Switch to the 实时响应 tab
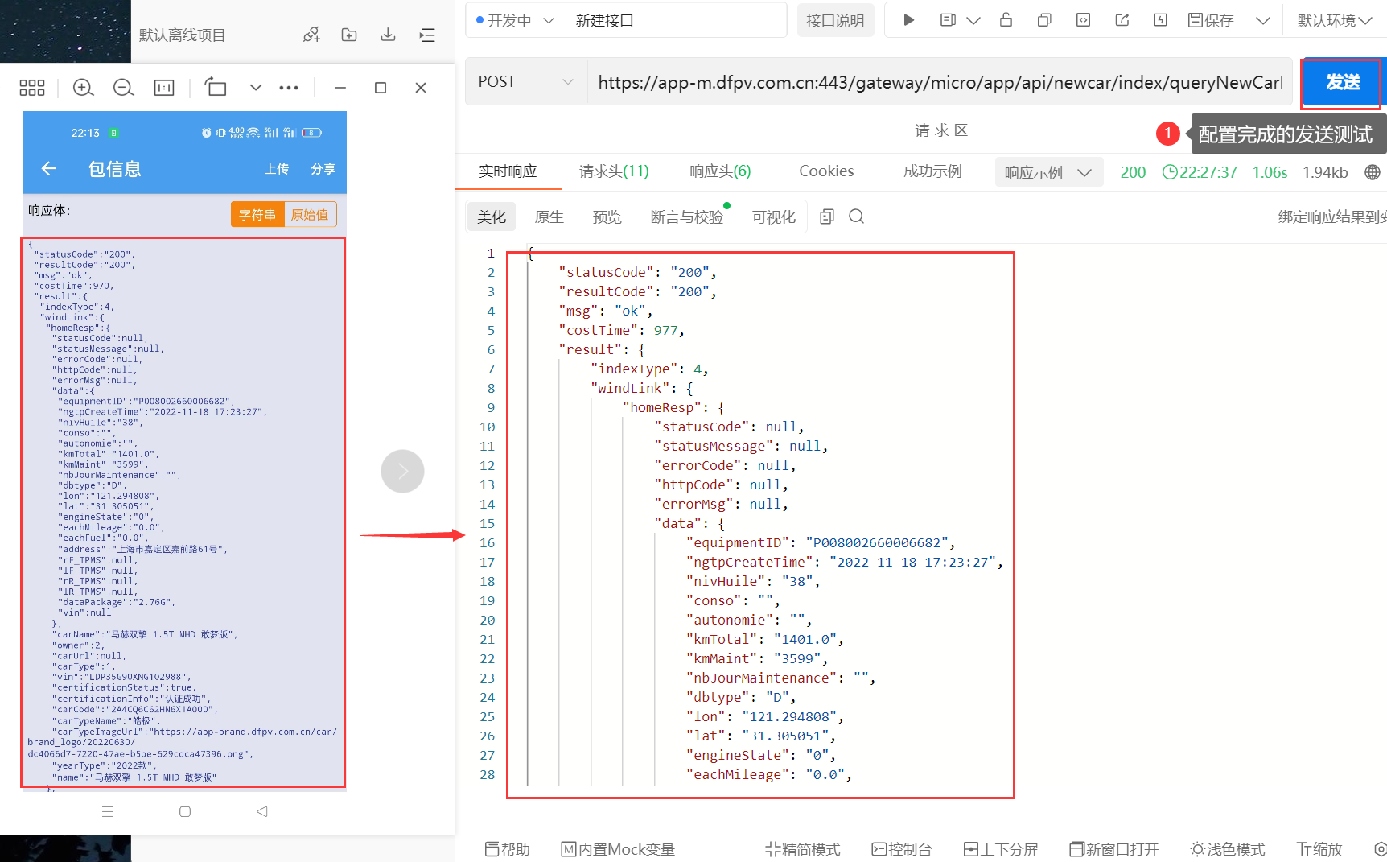The width and height of the screenshot is (1387, 862). point(508,171)
